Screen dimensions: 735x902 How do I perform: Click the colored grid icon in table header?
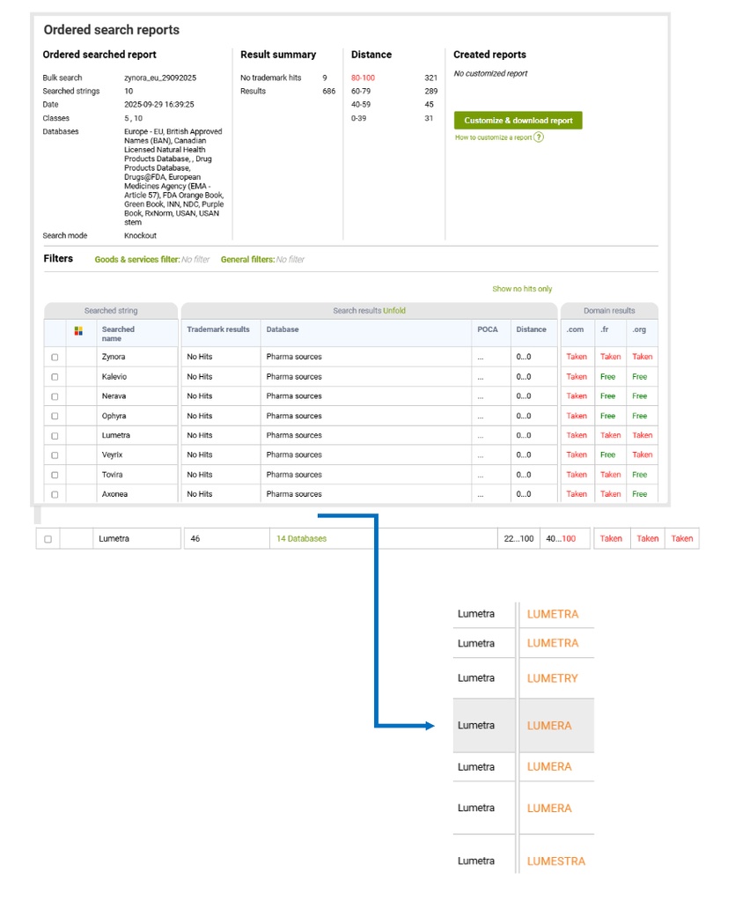point(78,330)
